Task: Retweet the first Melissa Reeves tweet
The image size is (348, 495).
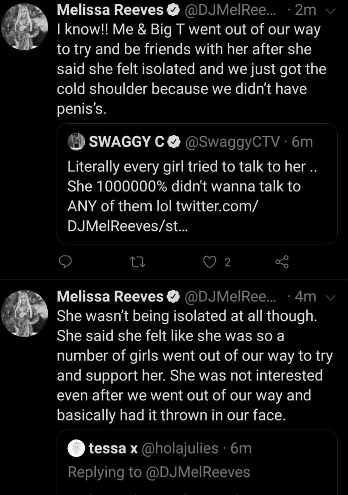Action: (x=137, y=262)
